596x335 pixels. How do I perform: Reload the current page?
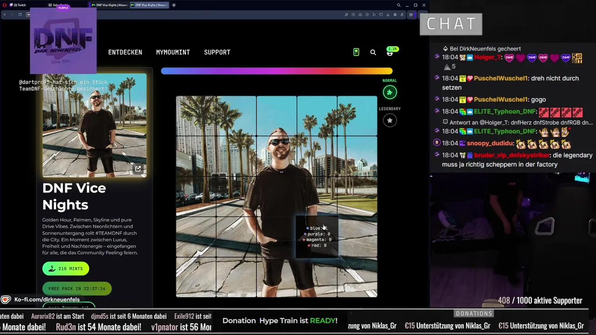(x=20, y=14)
